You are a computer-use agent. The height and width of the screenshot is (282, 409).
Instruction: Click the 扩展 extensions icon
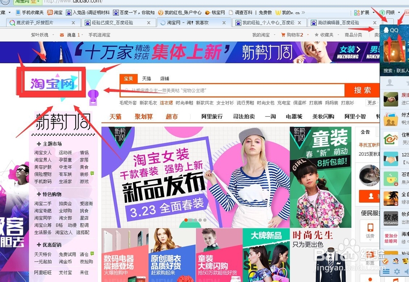coord(357,13)
